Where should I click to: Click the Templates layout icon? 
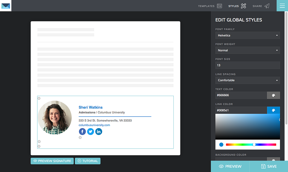(x=219, y=6)
